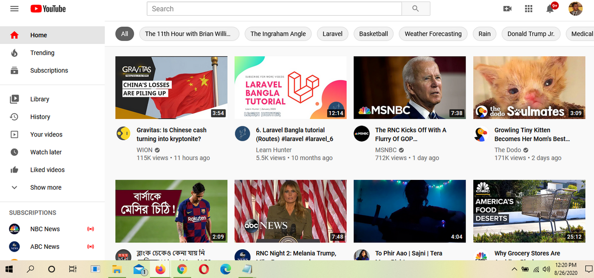Select The Ingraham Angle chip

(278, 34)
